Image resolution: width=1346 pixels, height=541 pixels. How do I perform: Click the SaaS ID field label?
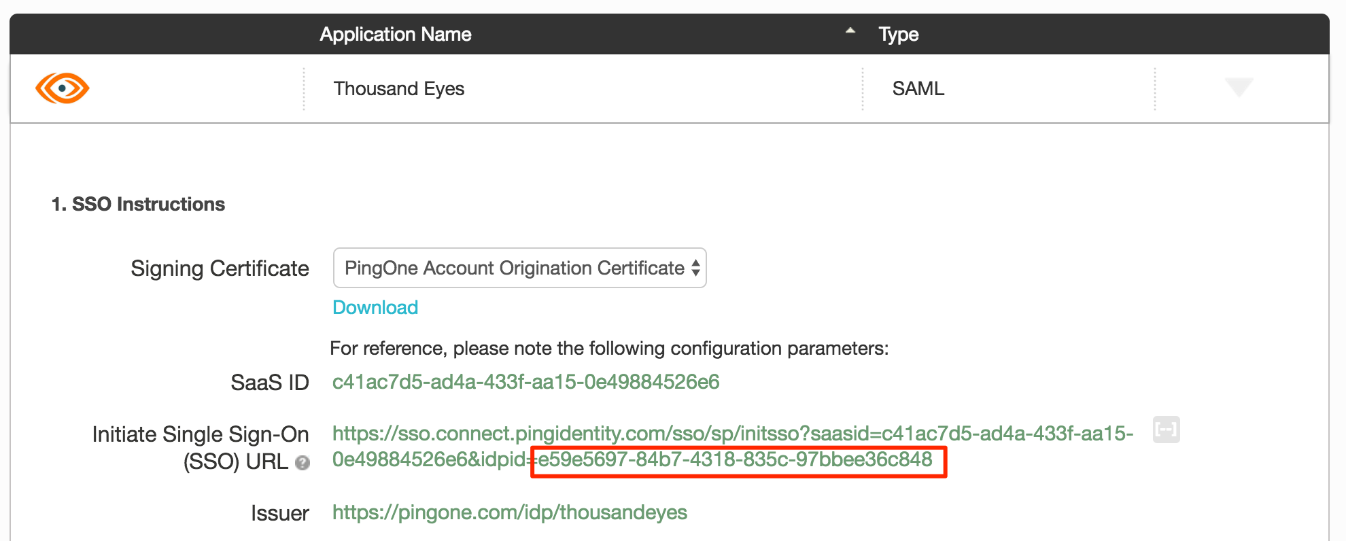[x=269, y=383]
